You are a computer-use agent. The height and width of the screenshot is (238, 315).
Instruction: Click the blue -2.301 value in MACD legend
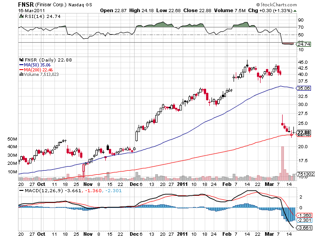coord(113,191)
